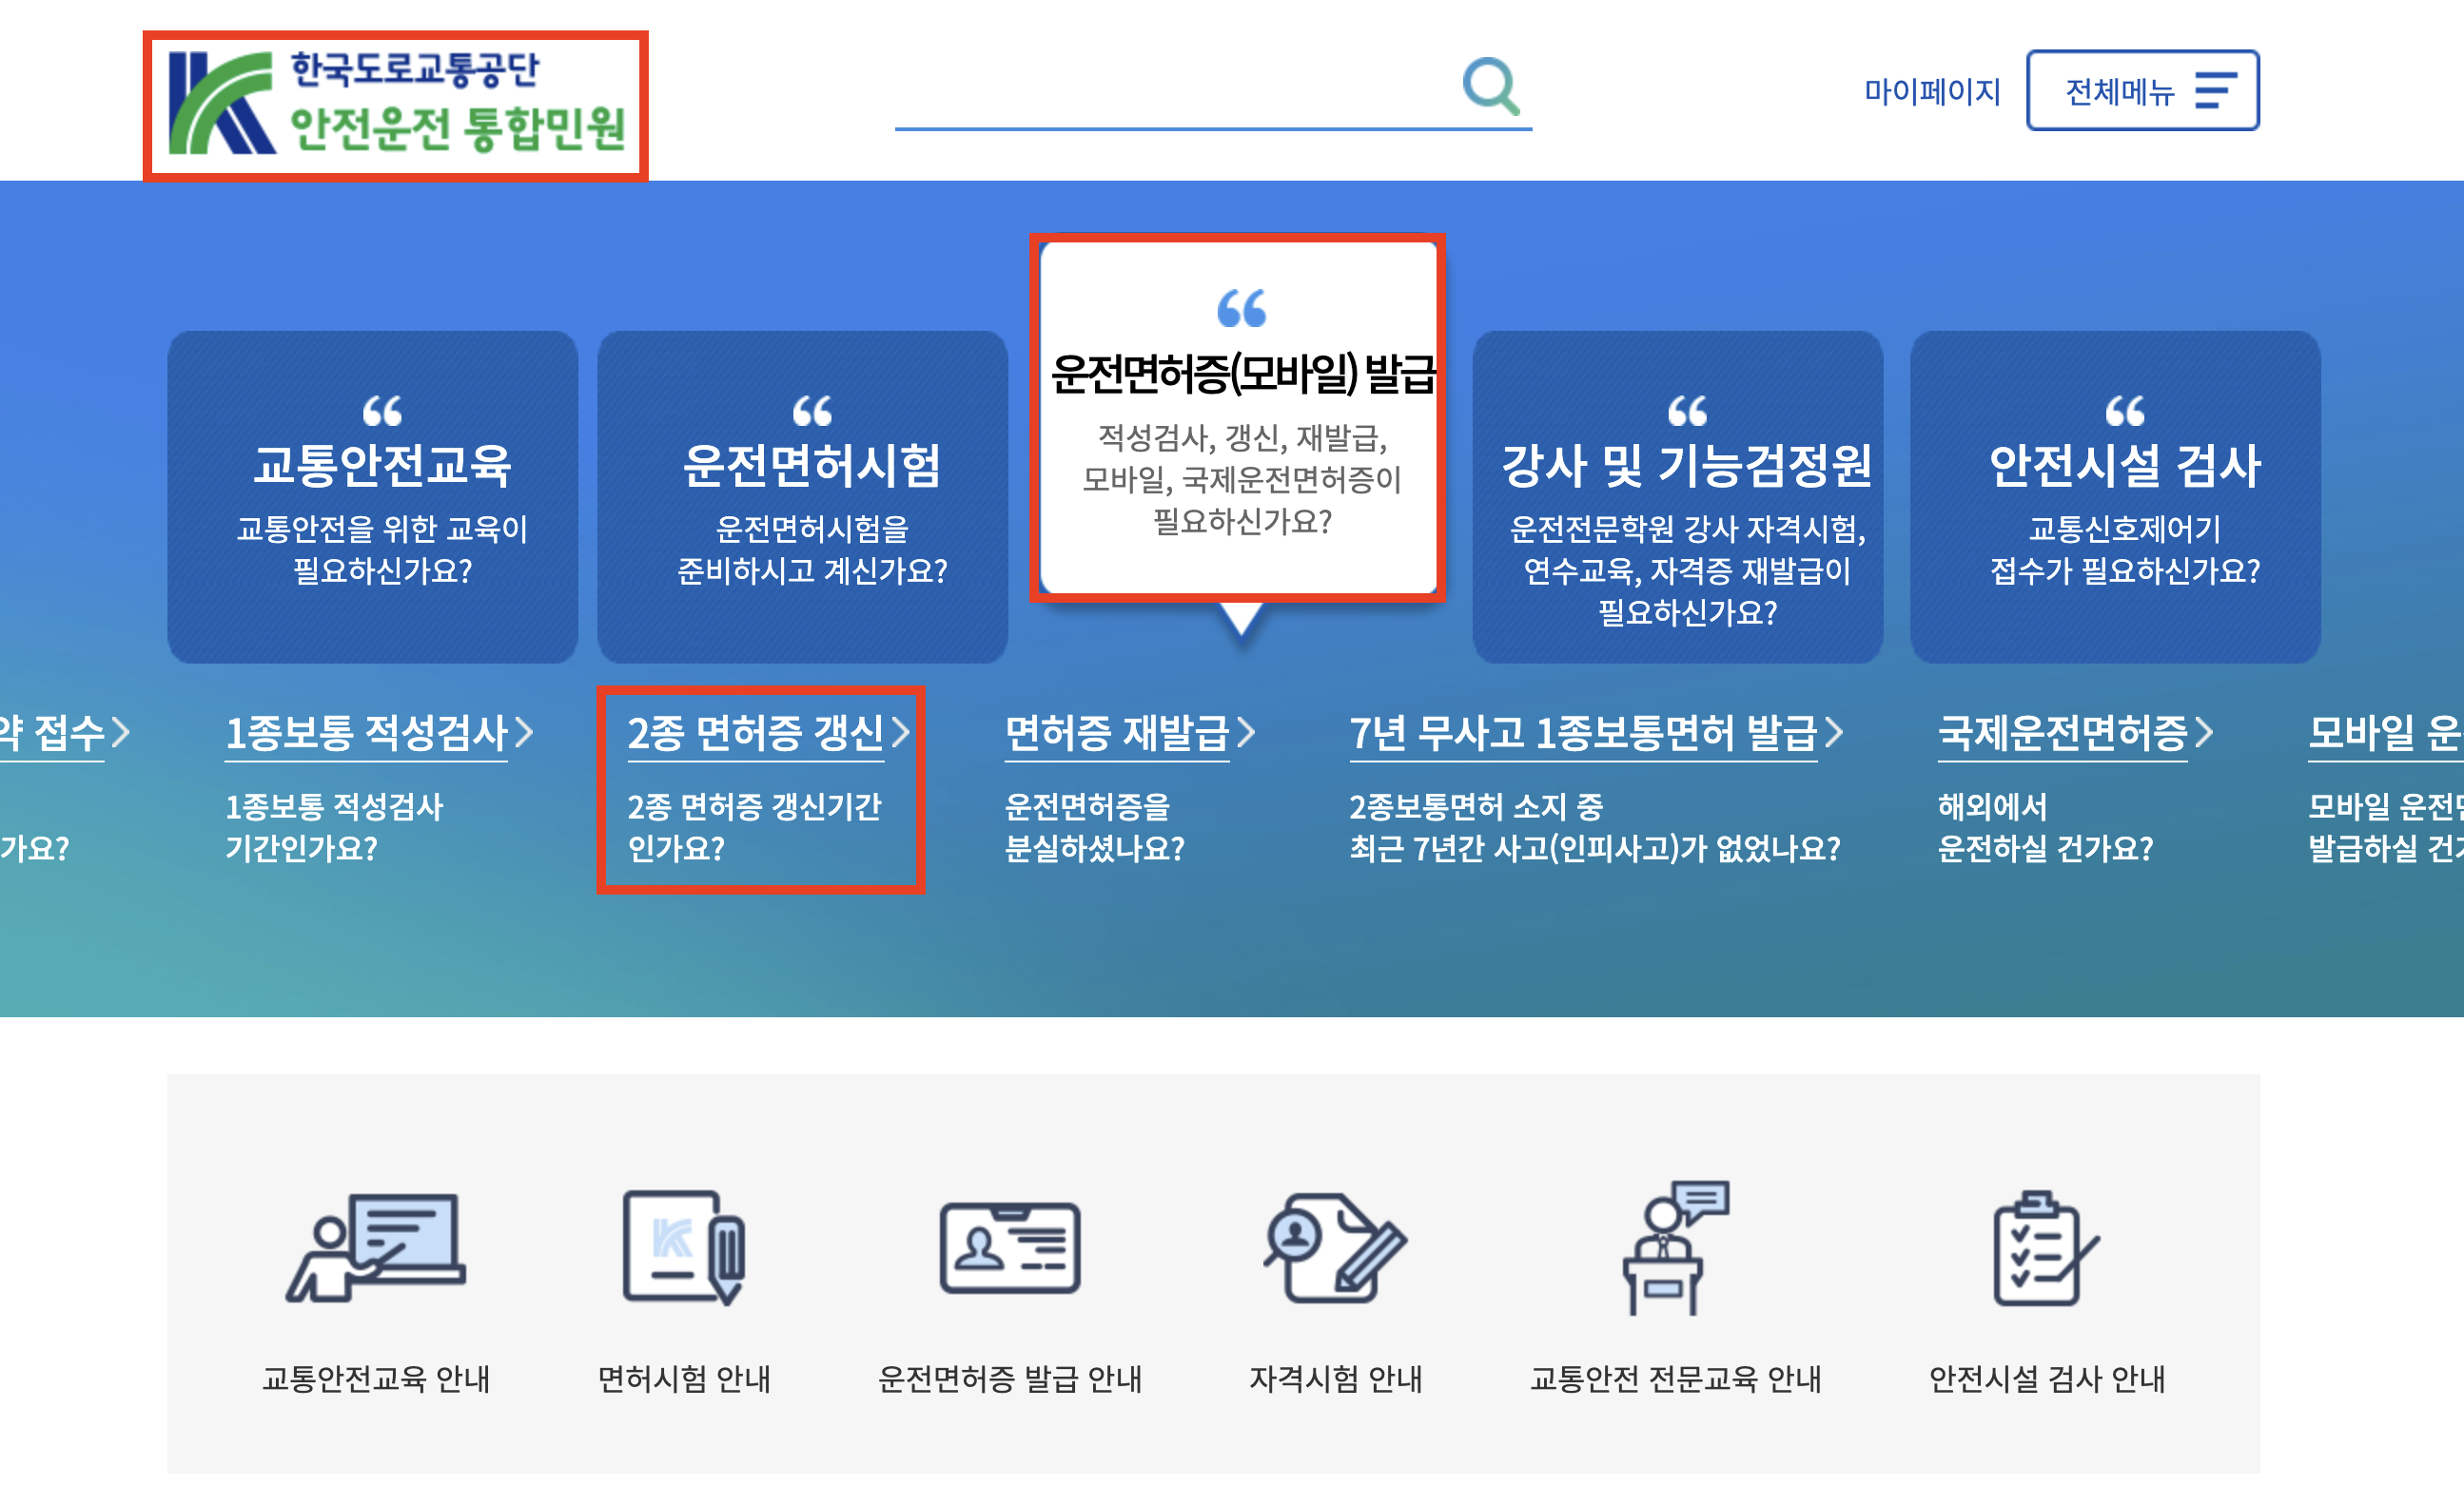Click the 운전면허증 발급 안내 ID card icon

click(1009, 1247)
